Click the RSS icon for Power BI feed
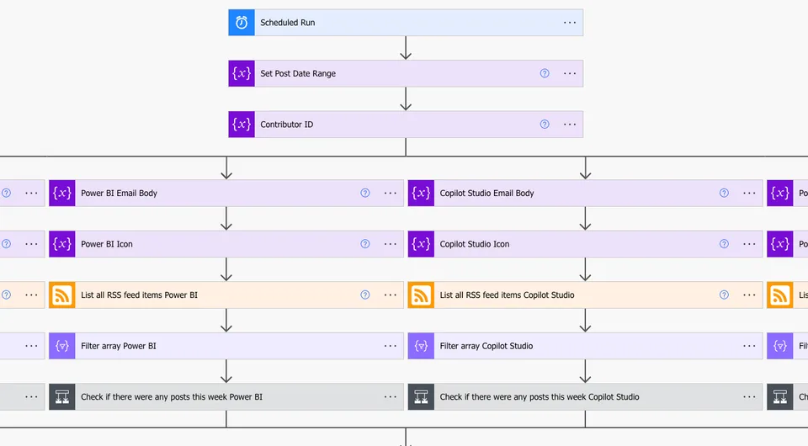 pyautogui.click(x=61, y=295)
